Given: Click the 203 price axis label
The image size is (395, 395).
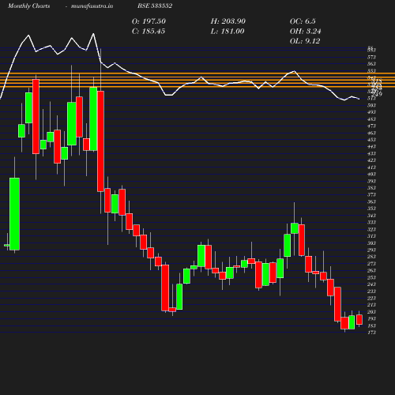Looking at the screenshot, I should (371, 312).
